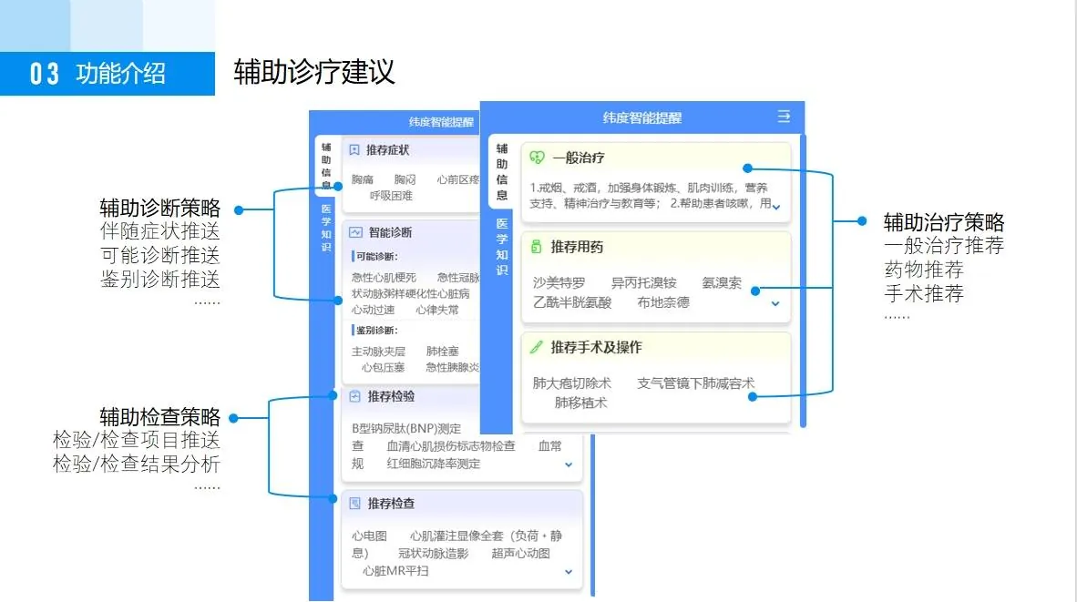Select the 胸痛 symptom

click(x=362, y=179)
